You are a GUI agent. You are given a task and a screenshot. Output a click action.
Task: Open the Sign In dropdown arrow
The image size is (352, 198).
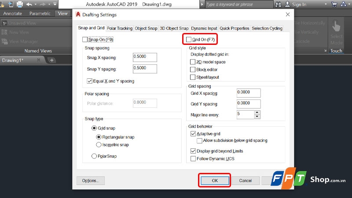click(x=326, y=4)
